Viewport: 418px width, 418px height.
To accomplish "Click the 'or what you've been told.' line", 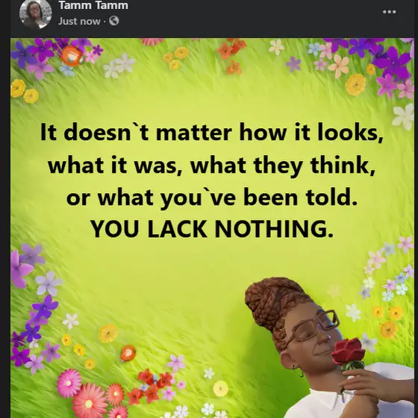I will click(x=212, y=197).
